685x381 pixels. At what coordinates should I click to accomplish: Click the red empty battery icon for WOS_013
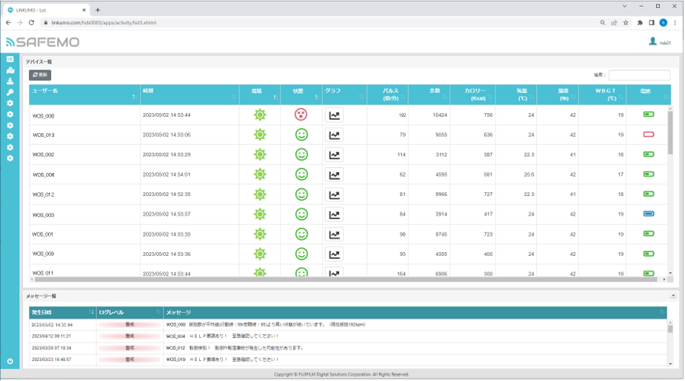point(649,135)
